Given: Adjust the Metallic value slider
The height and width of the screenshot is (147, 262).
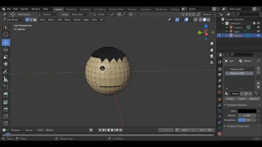Looking at the screenshot, I should 247,116.
